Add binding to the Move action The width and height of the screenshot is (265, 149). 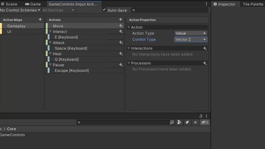[x=120, y=26]
